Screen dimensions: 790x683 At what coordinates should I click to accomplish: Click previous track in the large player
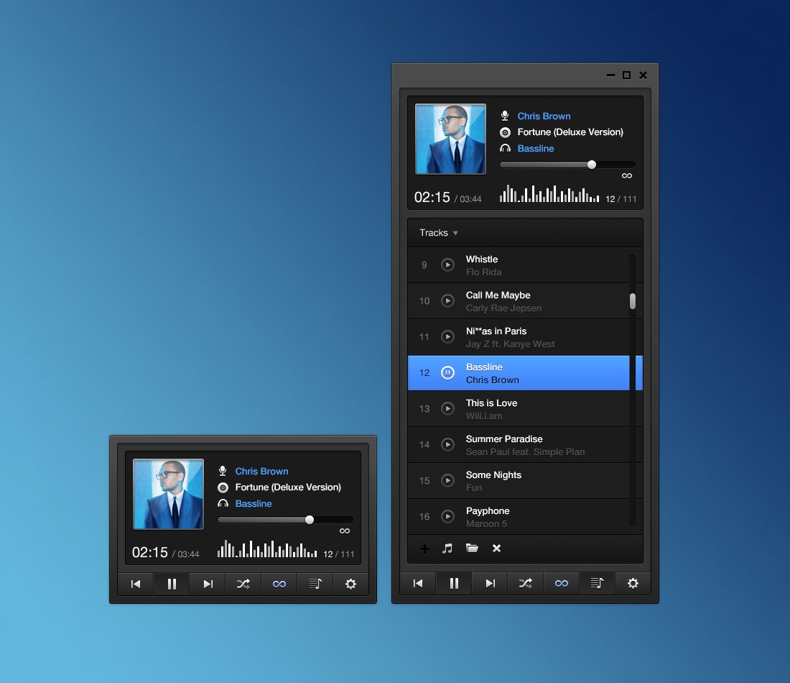click(x=418, y=584)
